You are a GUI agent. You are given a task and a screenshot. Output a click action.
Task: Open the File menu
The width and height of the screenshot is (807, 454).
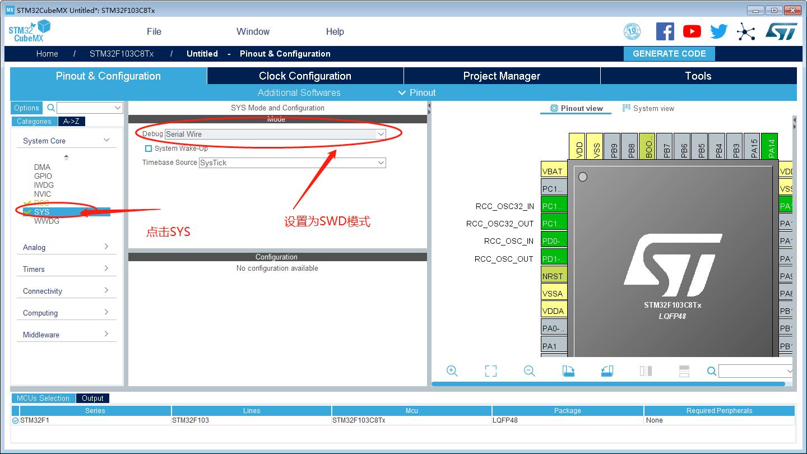154,31
